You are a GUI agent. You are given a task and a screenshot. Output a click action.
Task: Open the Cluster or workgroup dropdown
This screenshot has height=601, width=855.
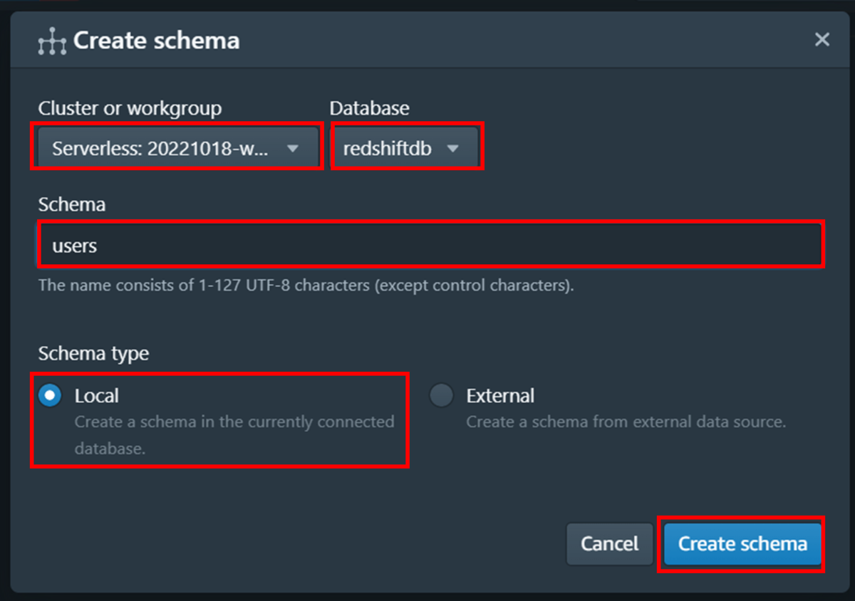click(177, 149)
